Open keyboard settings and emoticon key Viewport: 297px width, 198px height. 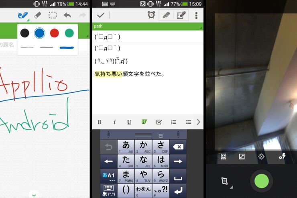pos(108,191)
